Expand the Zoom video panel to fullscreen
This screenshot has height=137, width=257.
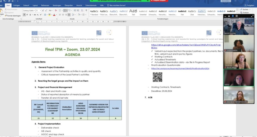(252, 16)
